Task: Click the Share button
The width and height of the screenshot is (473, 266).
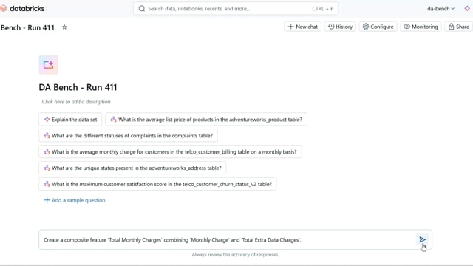Action: 459,27
